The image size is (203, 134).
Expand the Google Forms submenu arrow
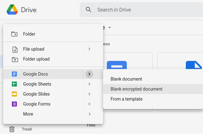(x=89, y=104)
